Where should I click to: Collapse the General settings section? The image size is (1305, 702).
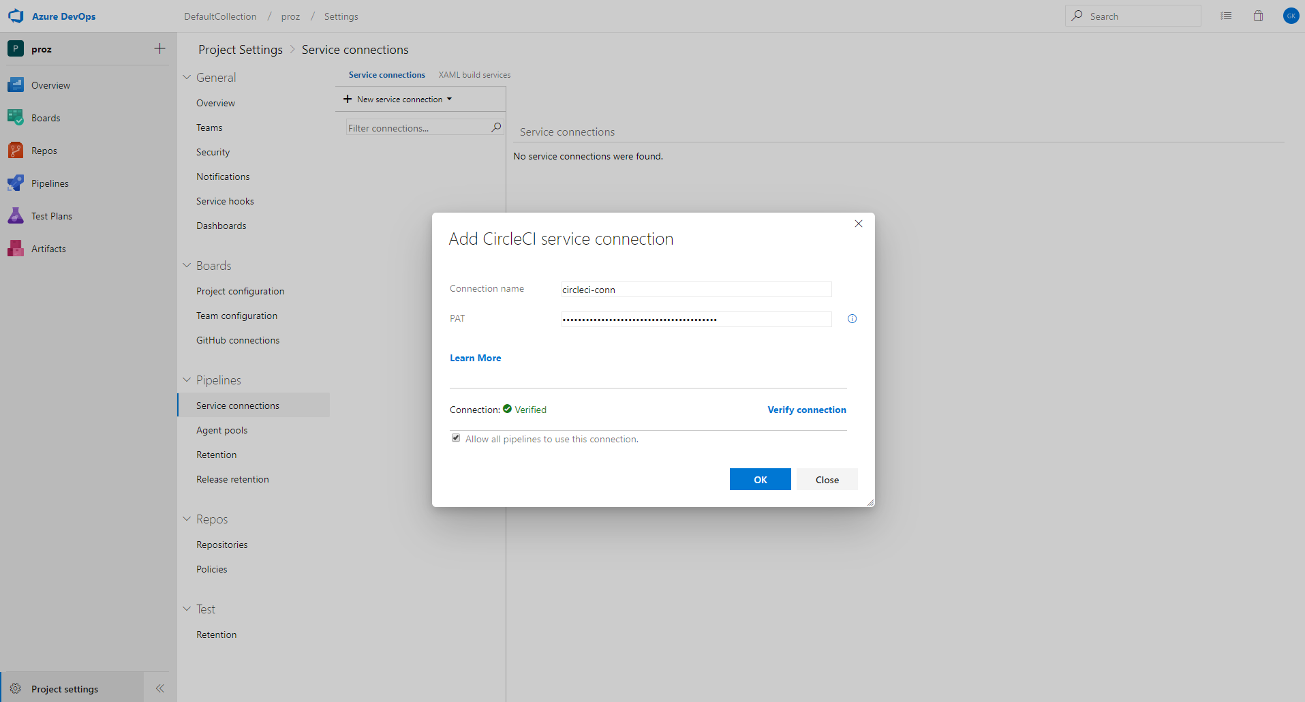pyautogui.click(x=187, y=77)
